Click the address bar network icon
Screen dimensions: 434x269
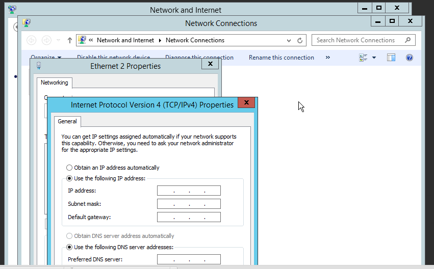tap(82, 40)
